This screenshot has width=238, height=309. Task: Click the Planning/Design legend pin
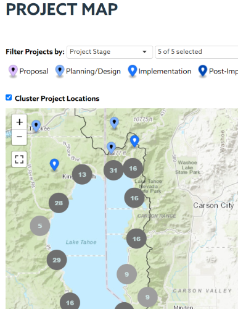[x=60, y=71]
